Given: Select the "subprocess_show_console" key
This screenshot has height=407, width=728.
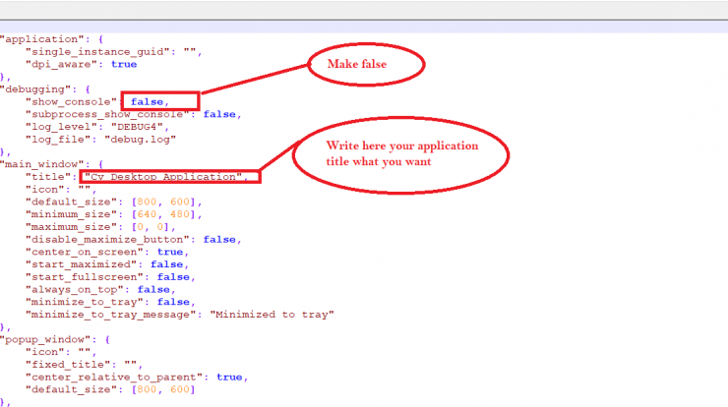Looking at the screenshot, I should (107, 115).
